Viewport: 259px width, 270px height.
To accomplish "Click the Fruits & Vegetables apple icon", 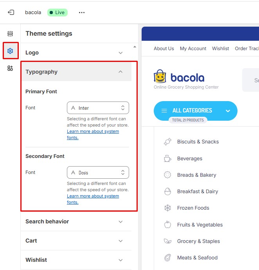I will [x=167, y=225].
